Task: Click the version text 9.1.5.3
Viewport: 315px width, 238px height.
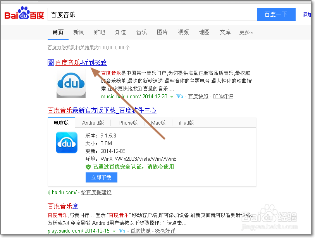Action: 108,136
